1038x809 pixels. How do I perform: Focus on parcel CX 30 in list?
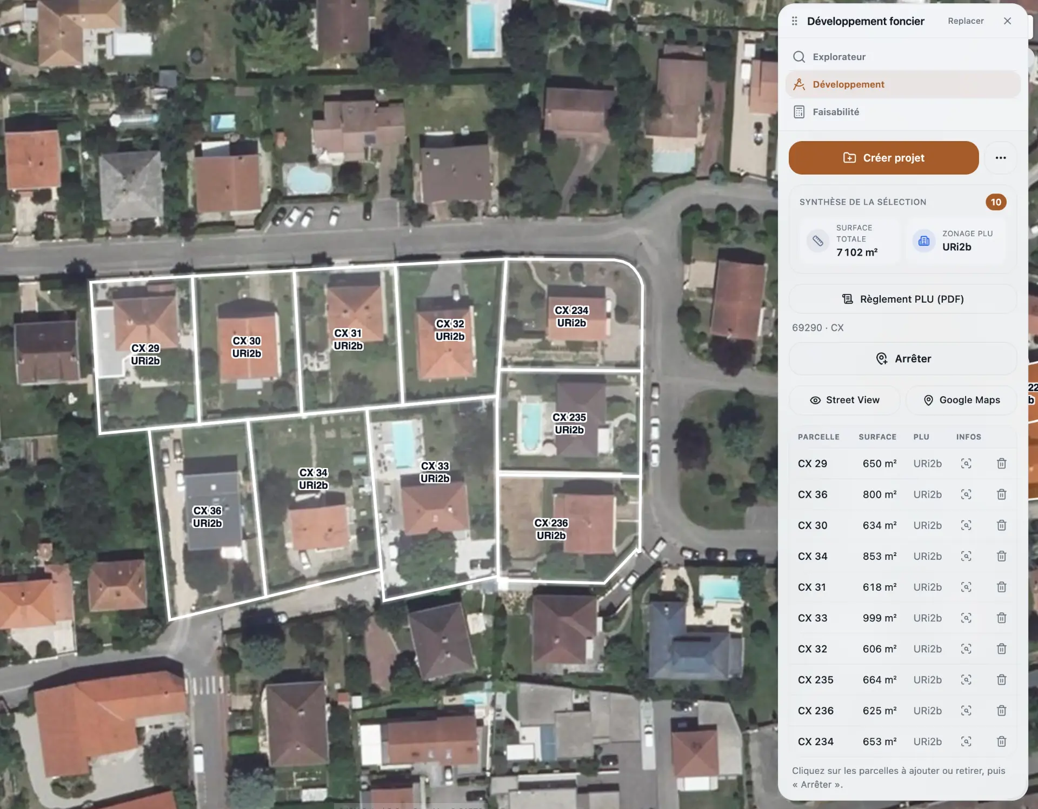point(966,525)
